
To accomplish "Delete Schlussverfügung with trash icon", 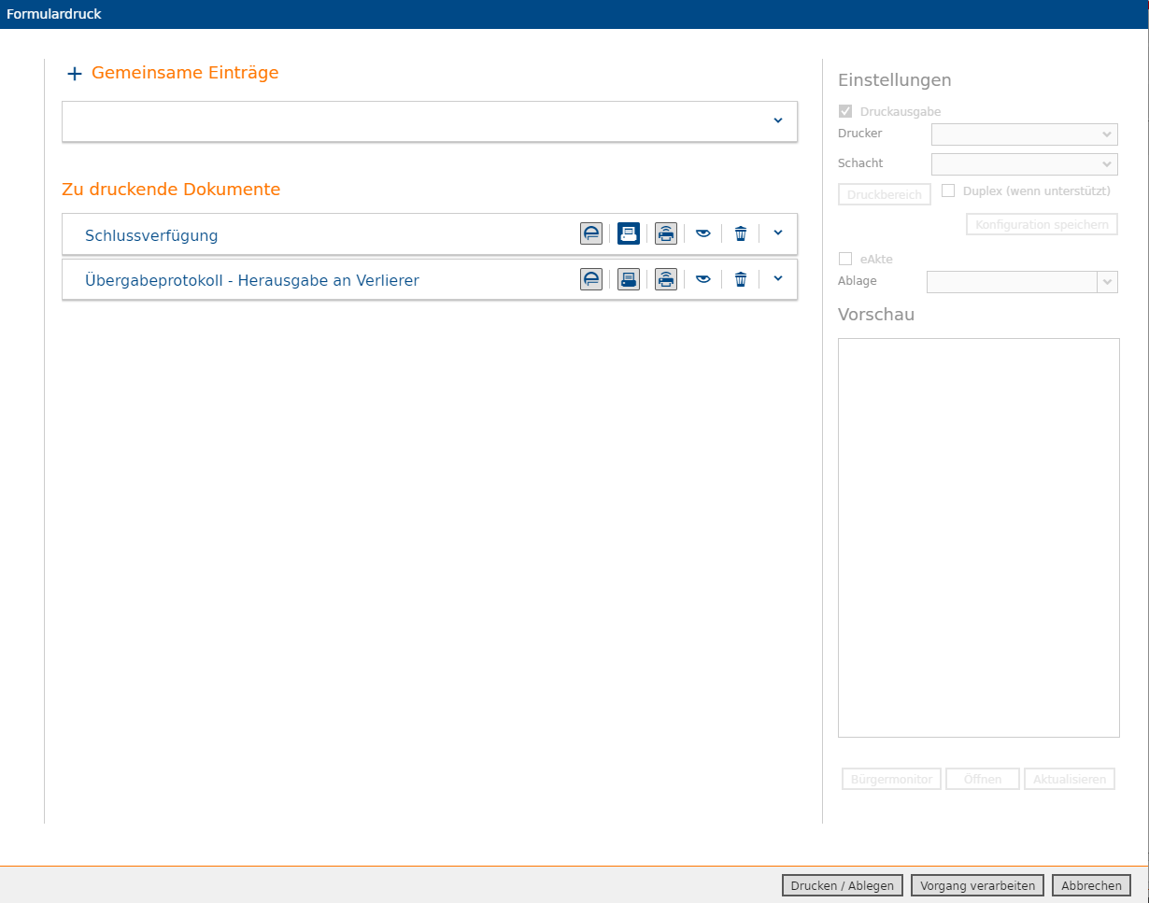I will click(741, 233).
